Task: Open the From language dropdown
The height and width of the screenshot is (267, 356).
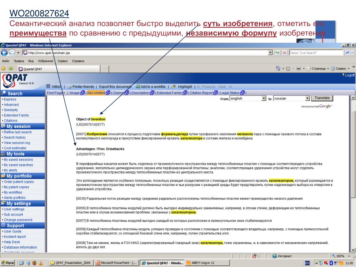Action: pos(264,98)
